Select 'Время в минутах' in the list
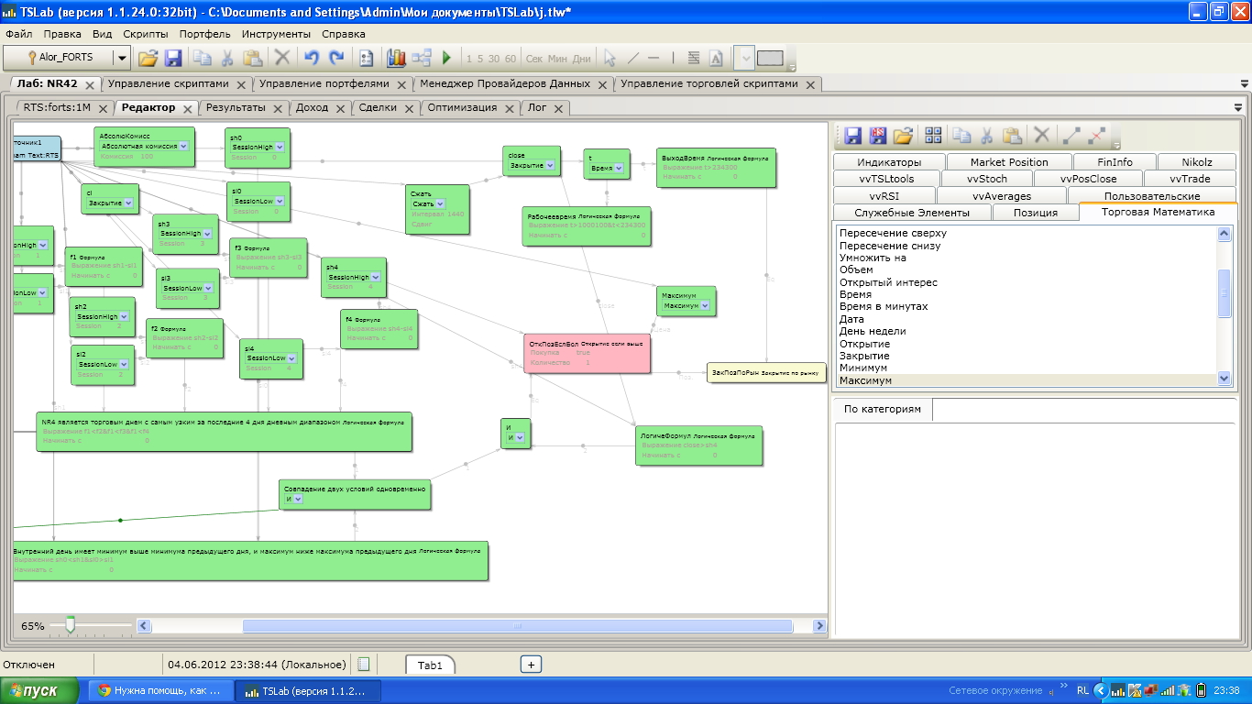Image resolution: width=1252 pixels, height=704 pixels. pyautogui.click(x=884, y=307)
